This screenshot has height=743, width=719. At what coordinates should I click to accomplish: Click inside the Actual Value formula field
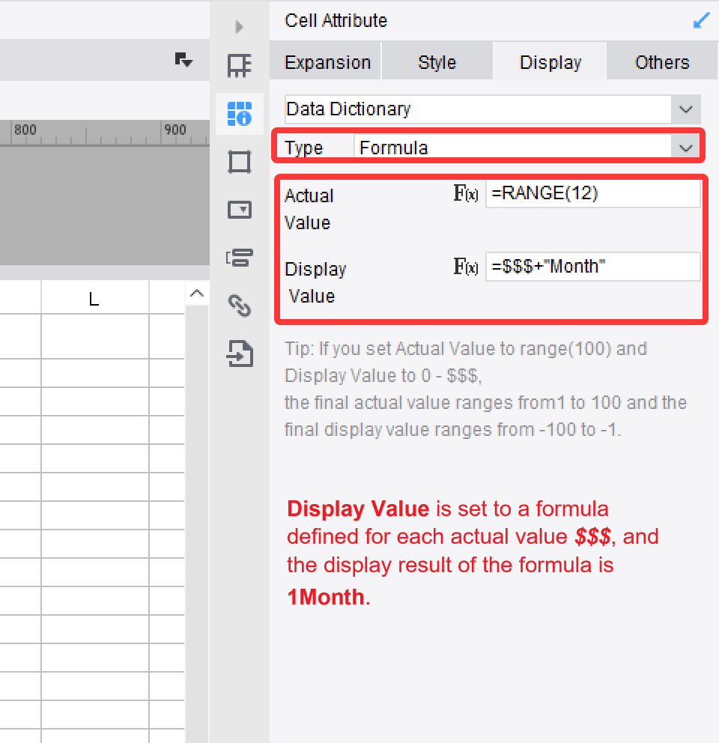click(x=592, y=193)
